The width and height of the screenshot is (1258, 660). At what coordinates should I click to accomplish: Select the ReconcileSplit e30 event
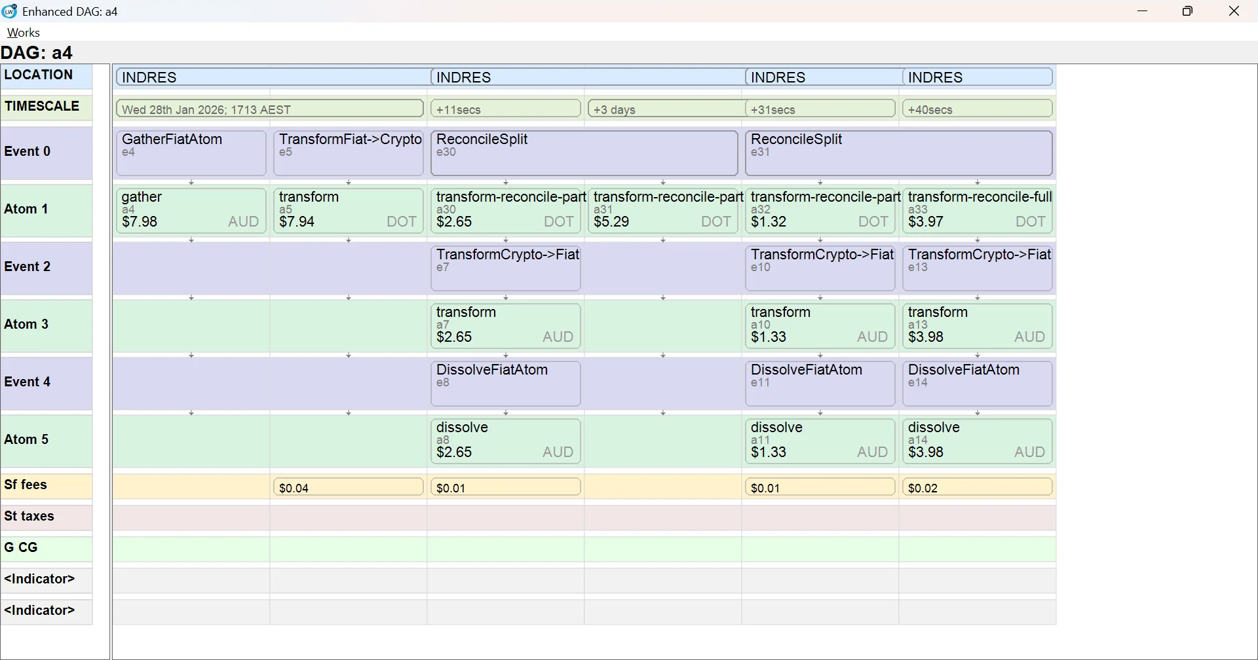(584, 153)
